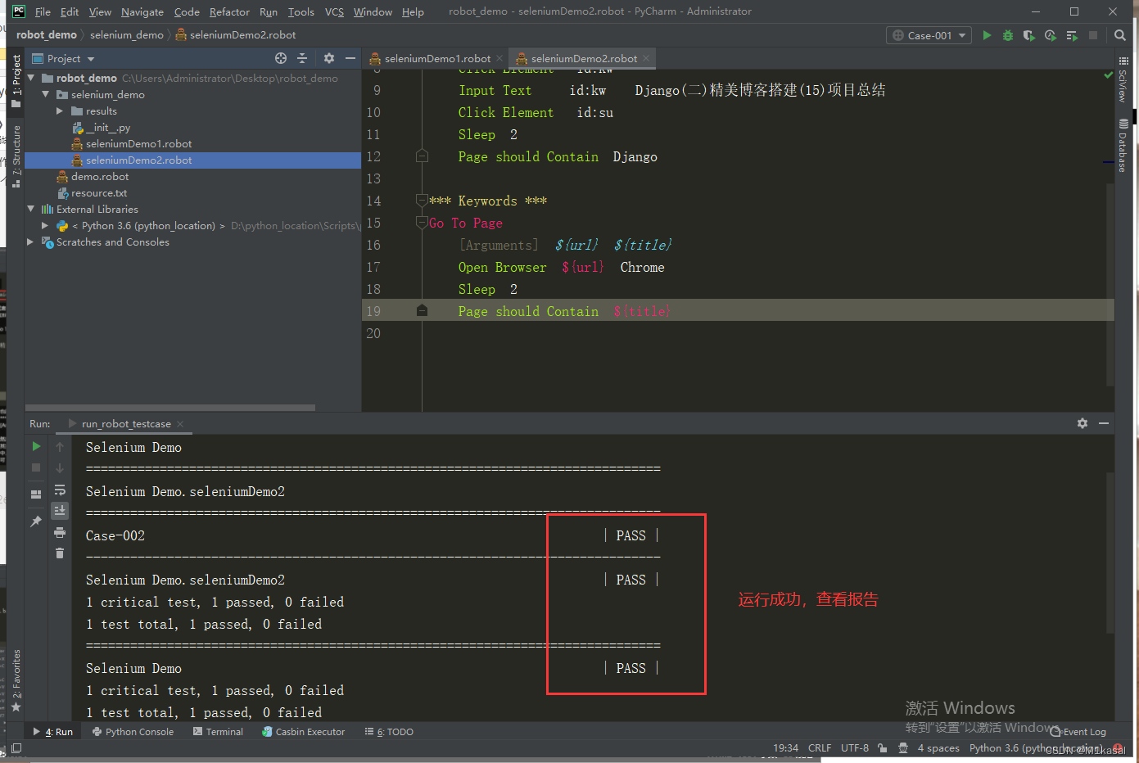Toggle the 2: Favorites side tool button
This screenshot has width=1139, height=763.
[x=16, y=679]
